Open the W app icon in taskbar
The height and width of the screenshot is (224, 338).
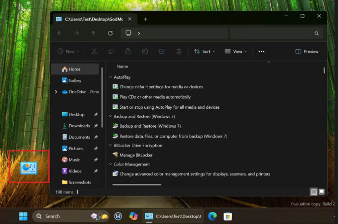118,216
